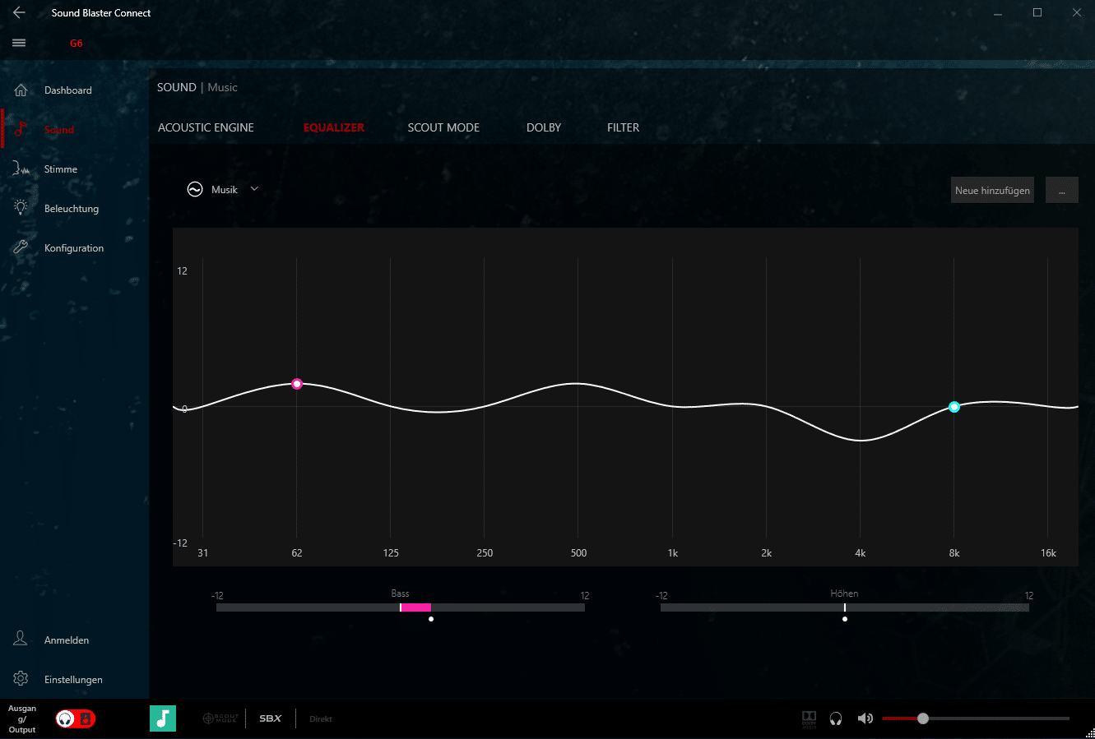Switch to the Dolby tab

point(543,127)
